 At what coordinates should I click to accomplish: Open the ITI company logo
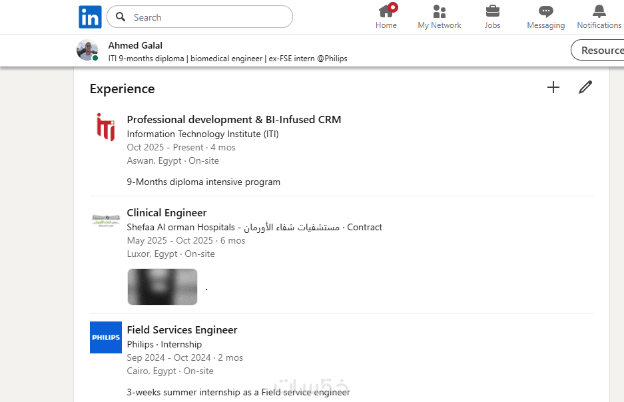pyautogui.click(x=106, y=127)
